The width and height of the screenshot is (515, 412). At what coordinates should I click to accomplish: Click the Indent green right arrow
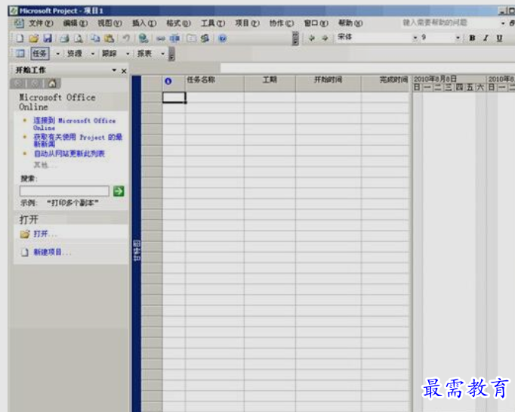click(325, 38)
